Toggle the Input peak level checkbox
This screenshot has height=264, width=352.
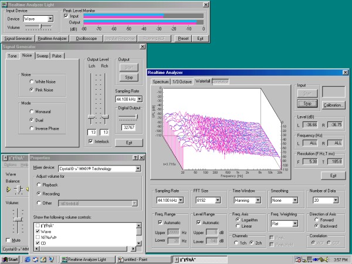tap(66, 16)
